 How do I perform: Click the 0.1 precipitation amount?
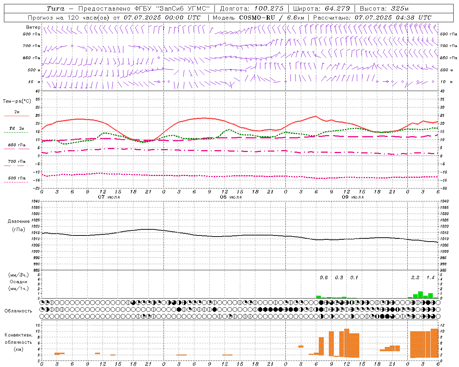pyautogui.click(x=354, y=278)
